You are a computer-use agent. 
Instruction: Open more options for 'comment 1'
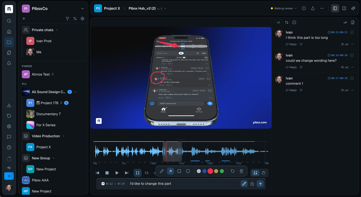352,90
